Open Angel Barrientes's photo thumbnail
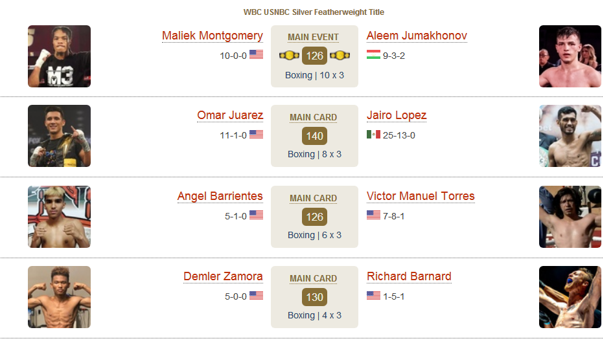613x343 pixels. [59, 217]
